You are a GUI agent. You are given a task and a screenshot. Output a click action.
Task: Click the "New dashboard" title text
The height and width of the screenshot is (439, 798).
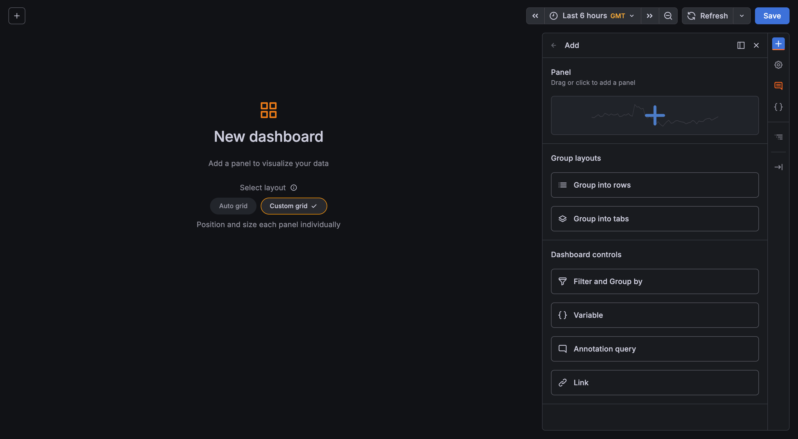(268, 136)
